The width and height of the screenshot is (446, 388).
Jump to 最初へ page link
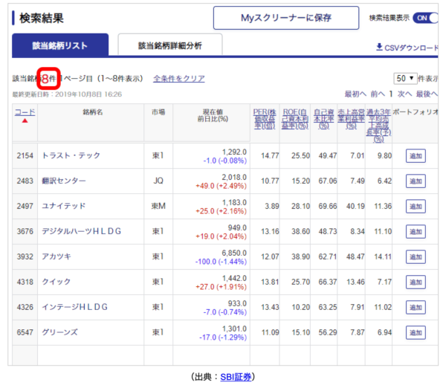(x=355, y=94)
